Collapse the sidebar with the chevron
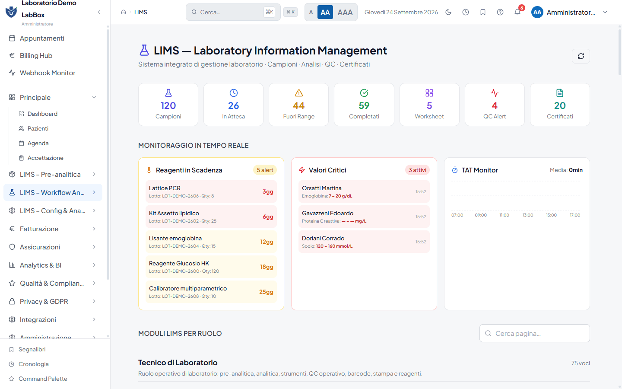Viewport: 622px width, 389px height. [x=99, y=12]
